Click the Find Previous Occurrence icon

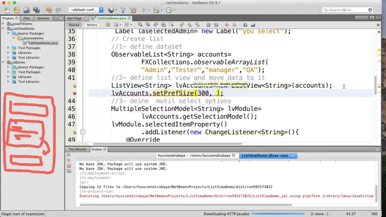pyautogui.click(x=148, y=25)
